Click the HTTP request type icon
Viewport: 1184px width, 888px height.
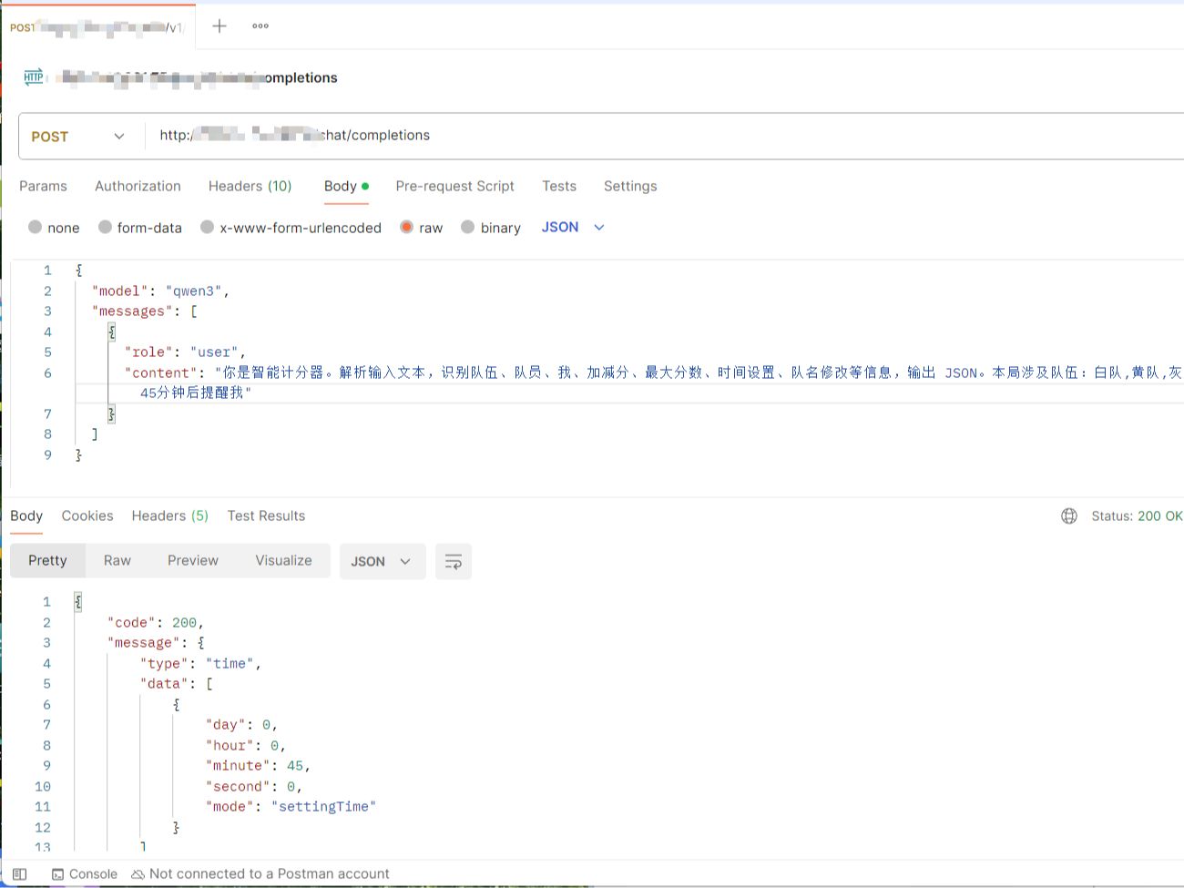pos(34,77)
